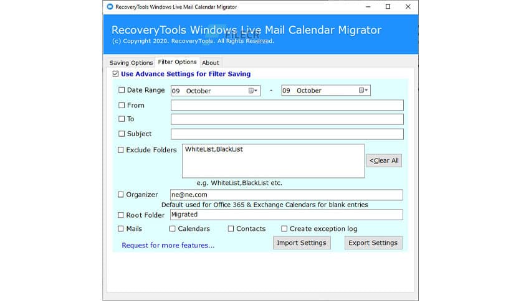Check Create exception log option

[284, 229]
